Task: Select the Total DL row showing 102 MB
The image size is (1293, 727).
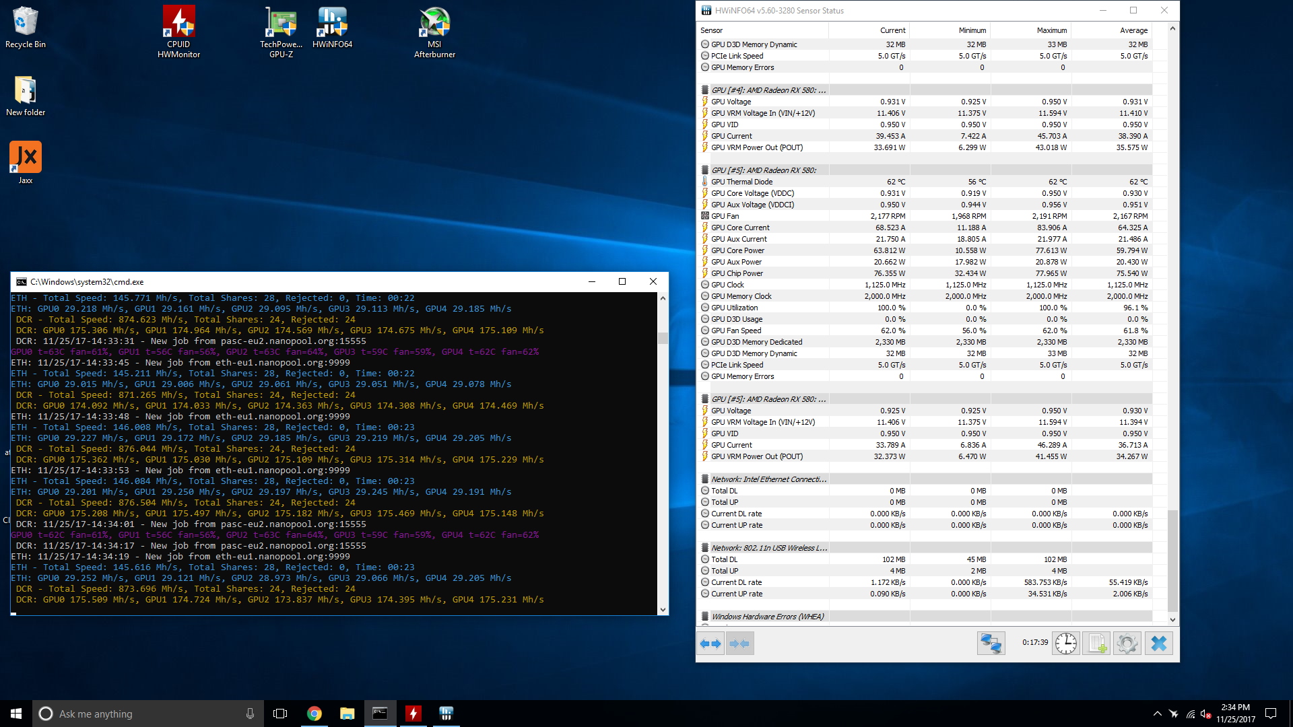Action: [x=924, y=559]
